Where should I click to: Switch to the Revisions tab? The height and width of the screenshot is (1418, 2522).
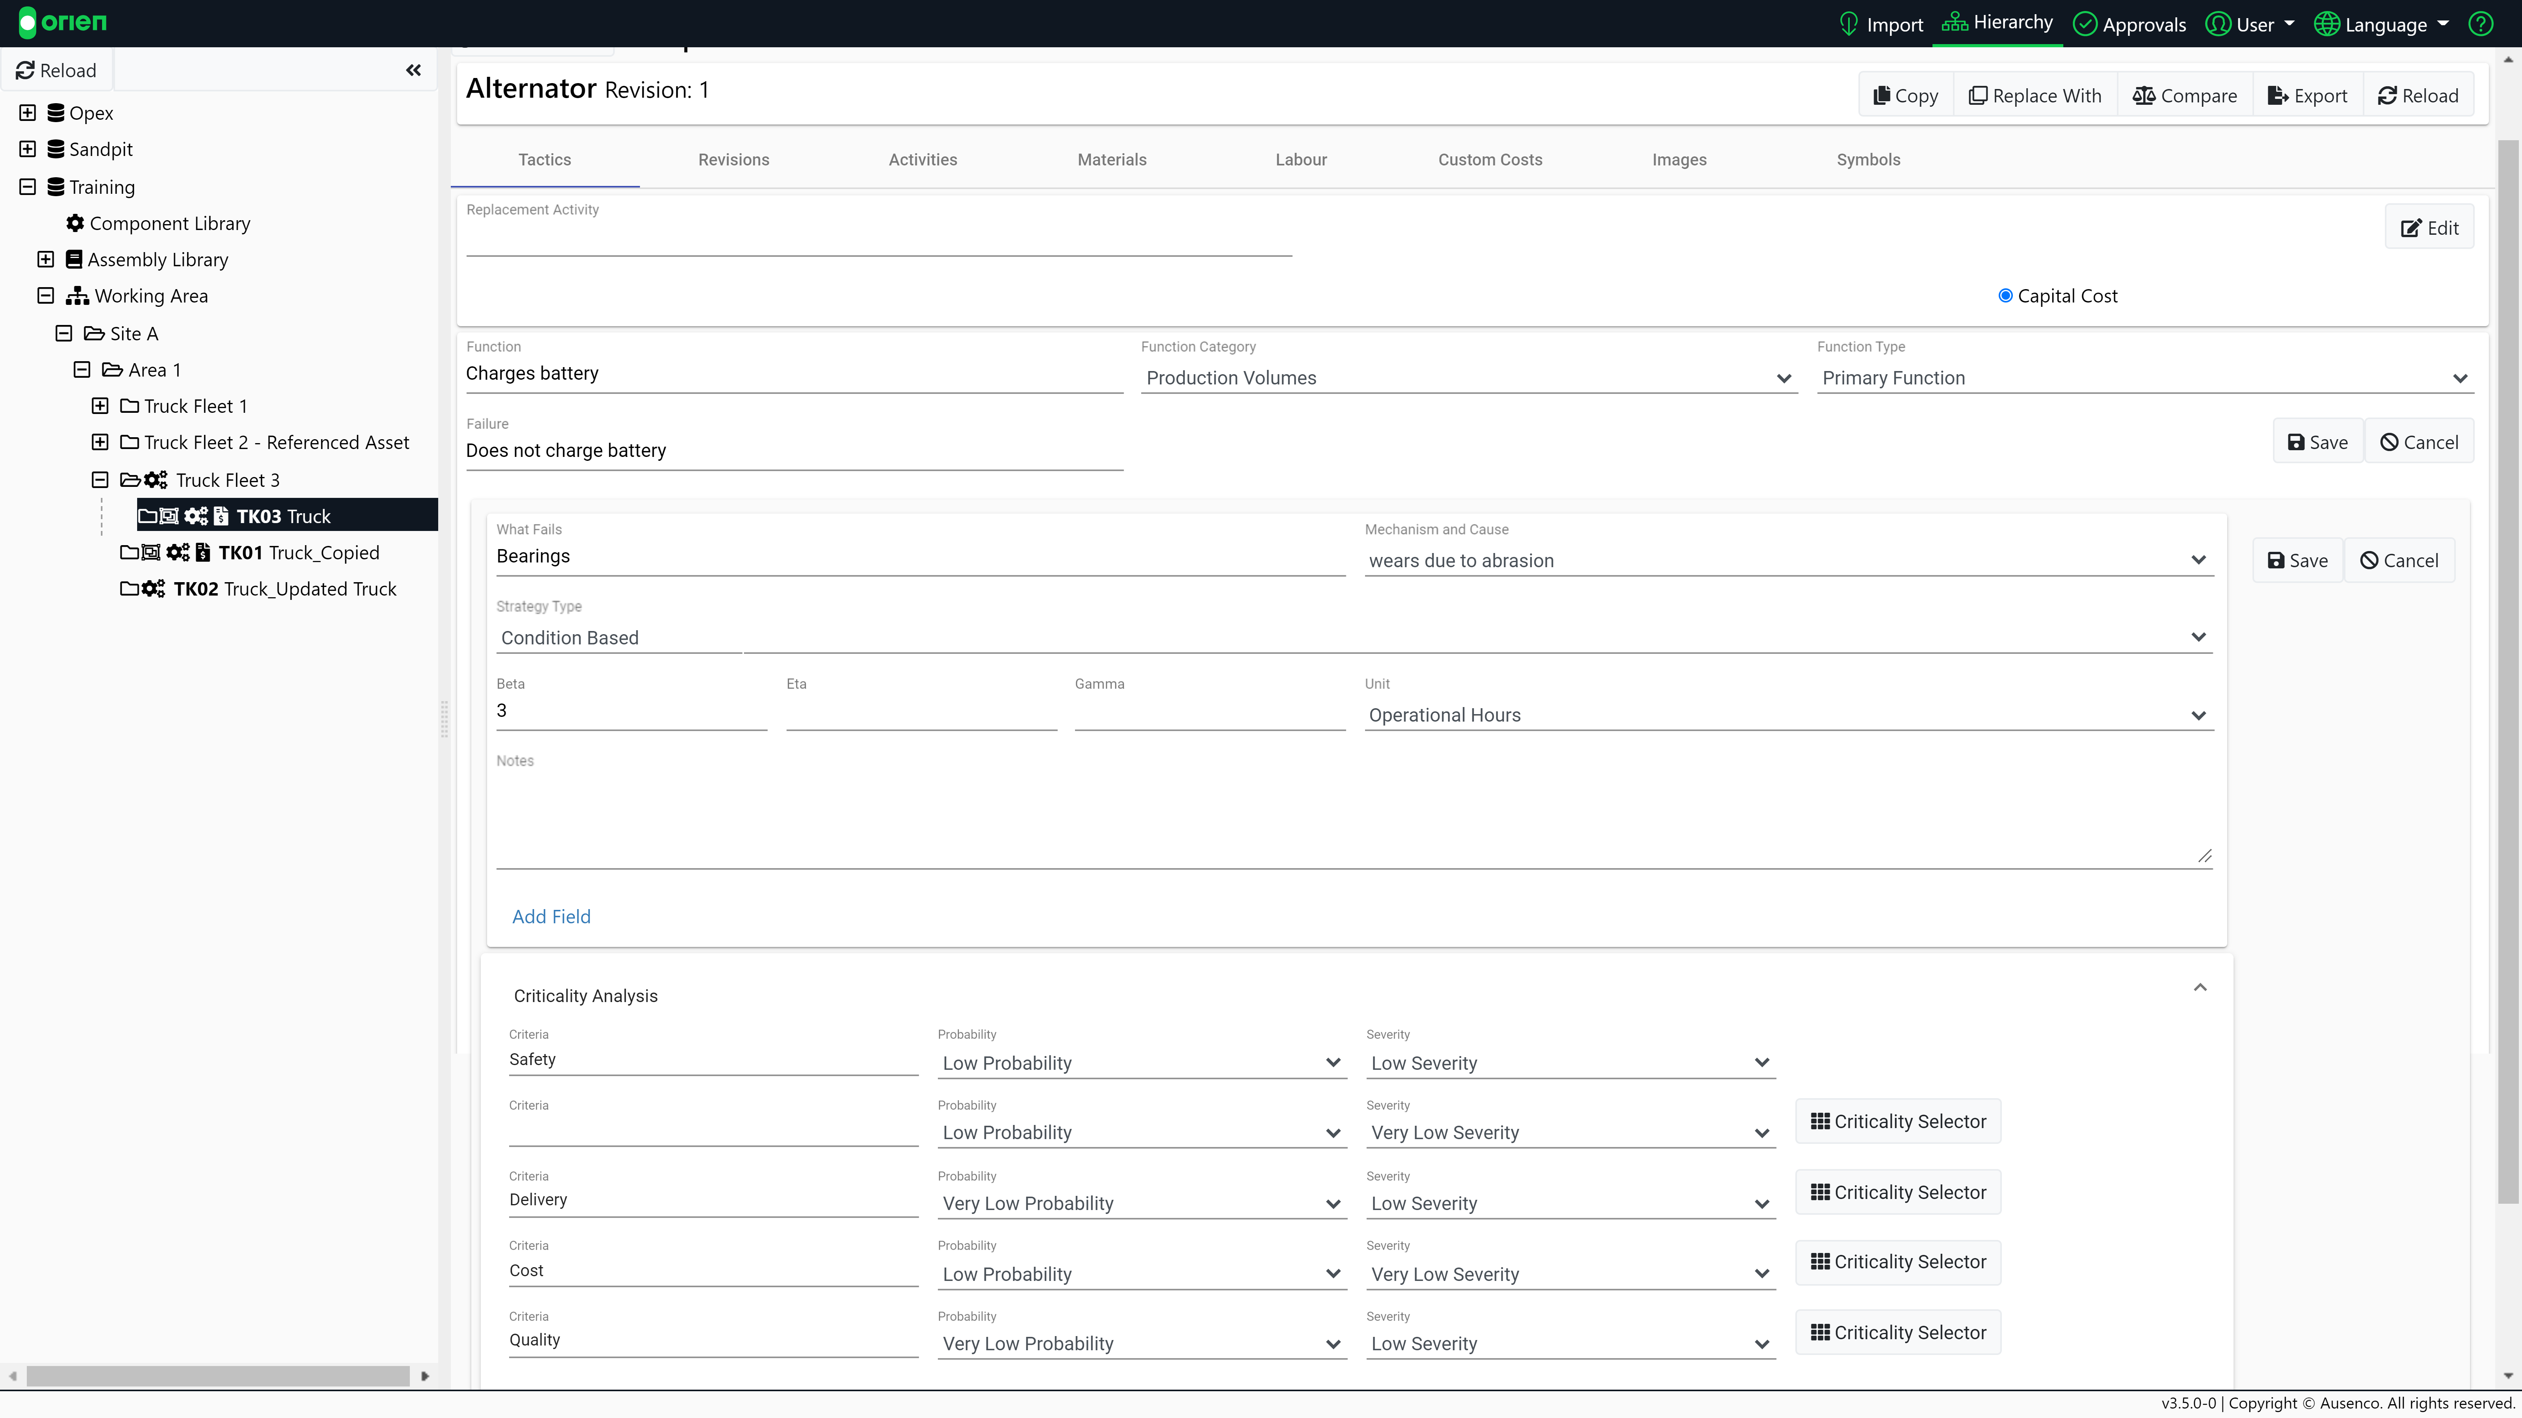pos(733,160)
